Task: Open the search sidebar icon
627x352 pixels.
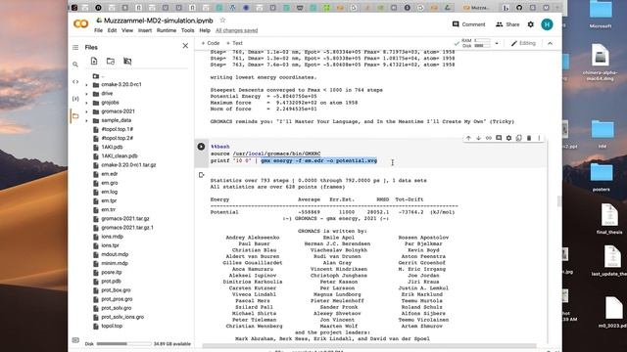Action: pos(75,65)
